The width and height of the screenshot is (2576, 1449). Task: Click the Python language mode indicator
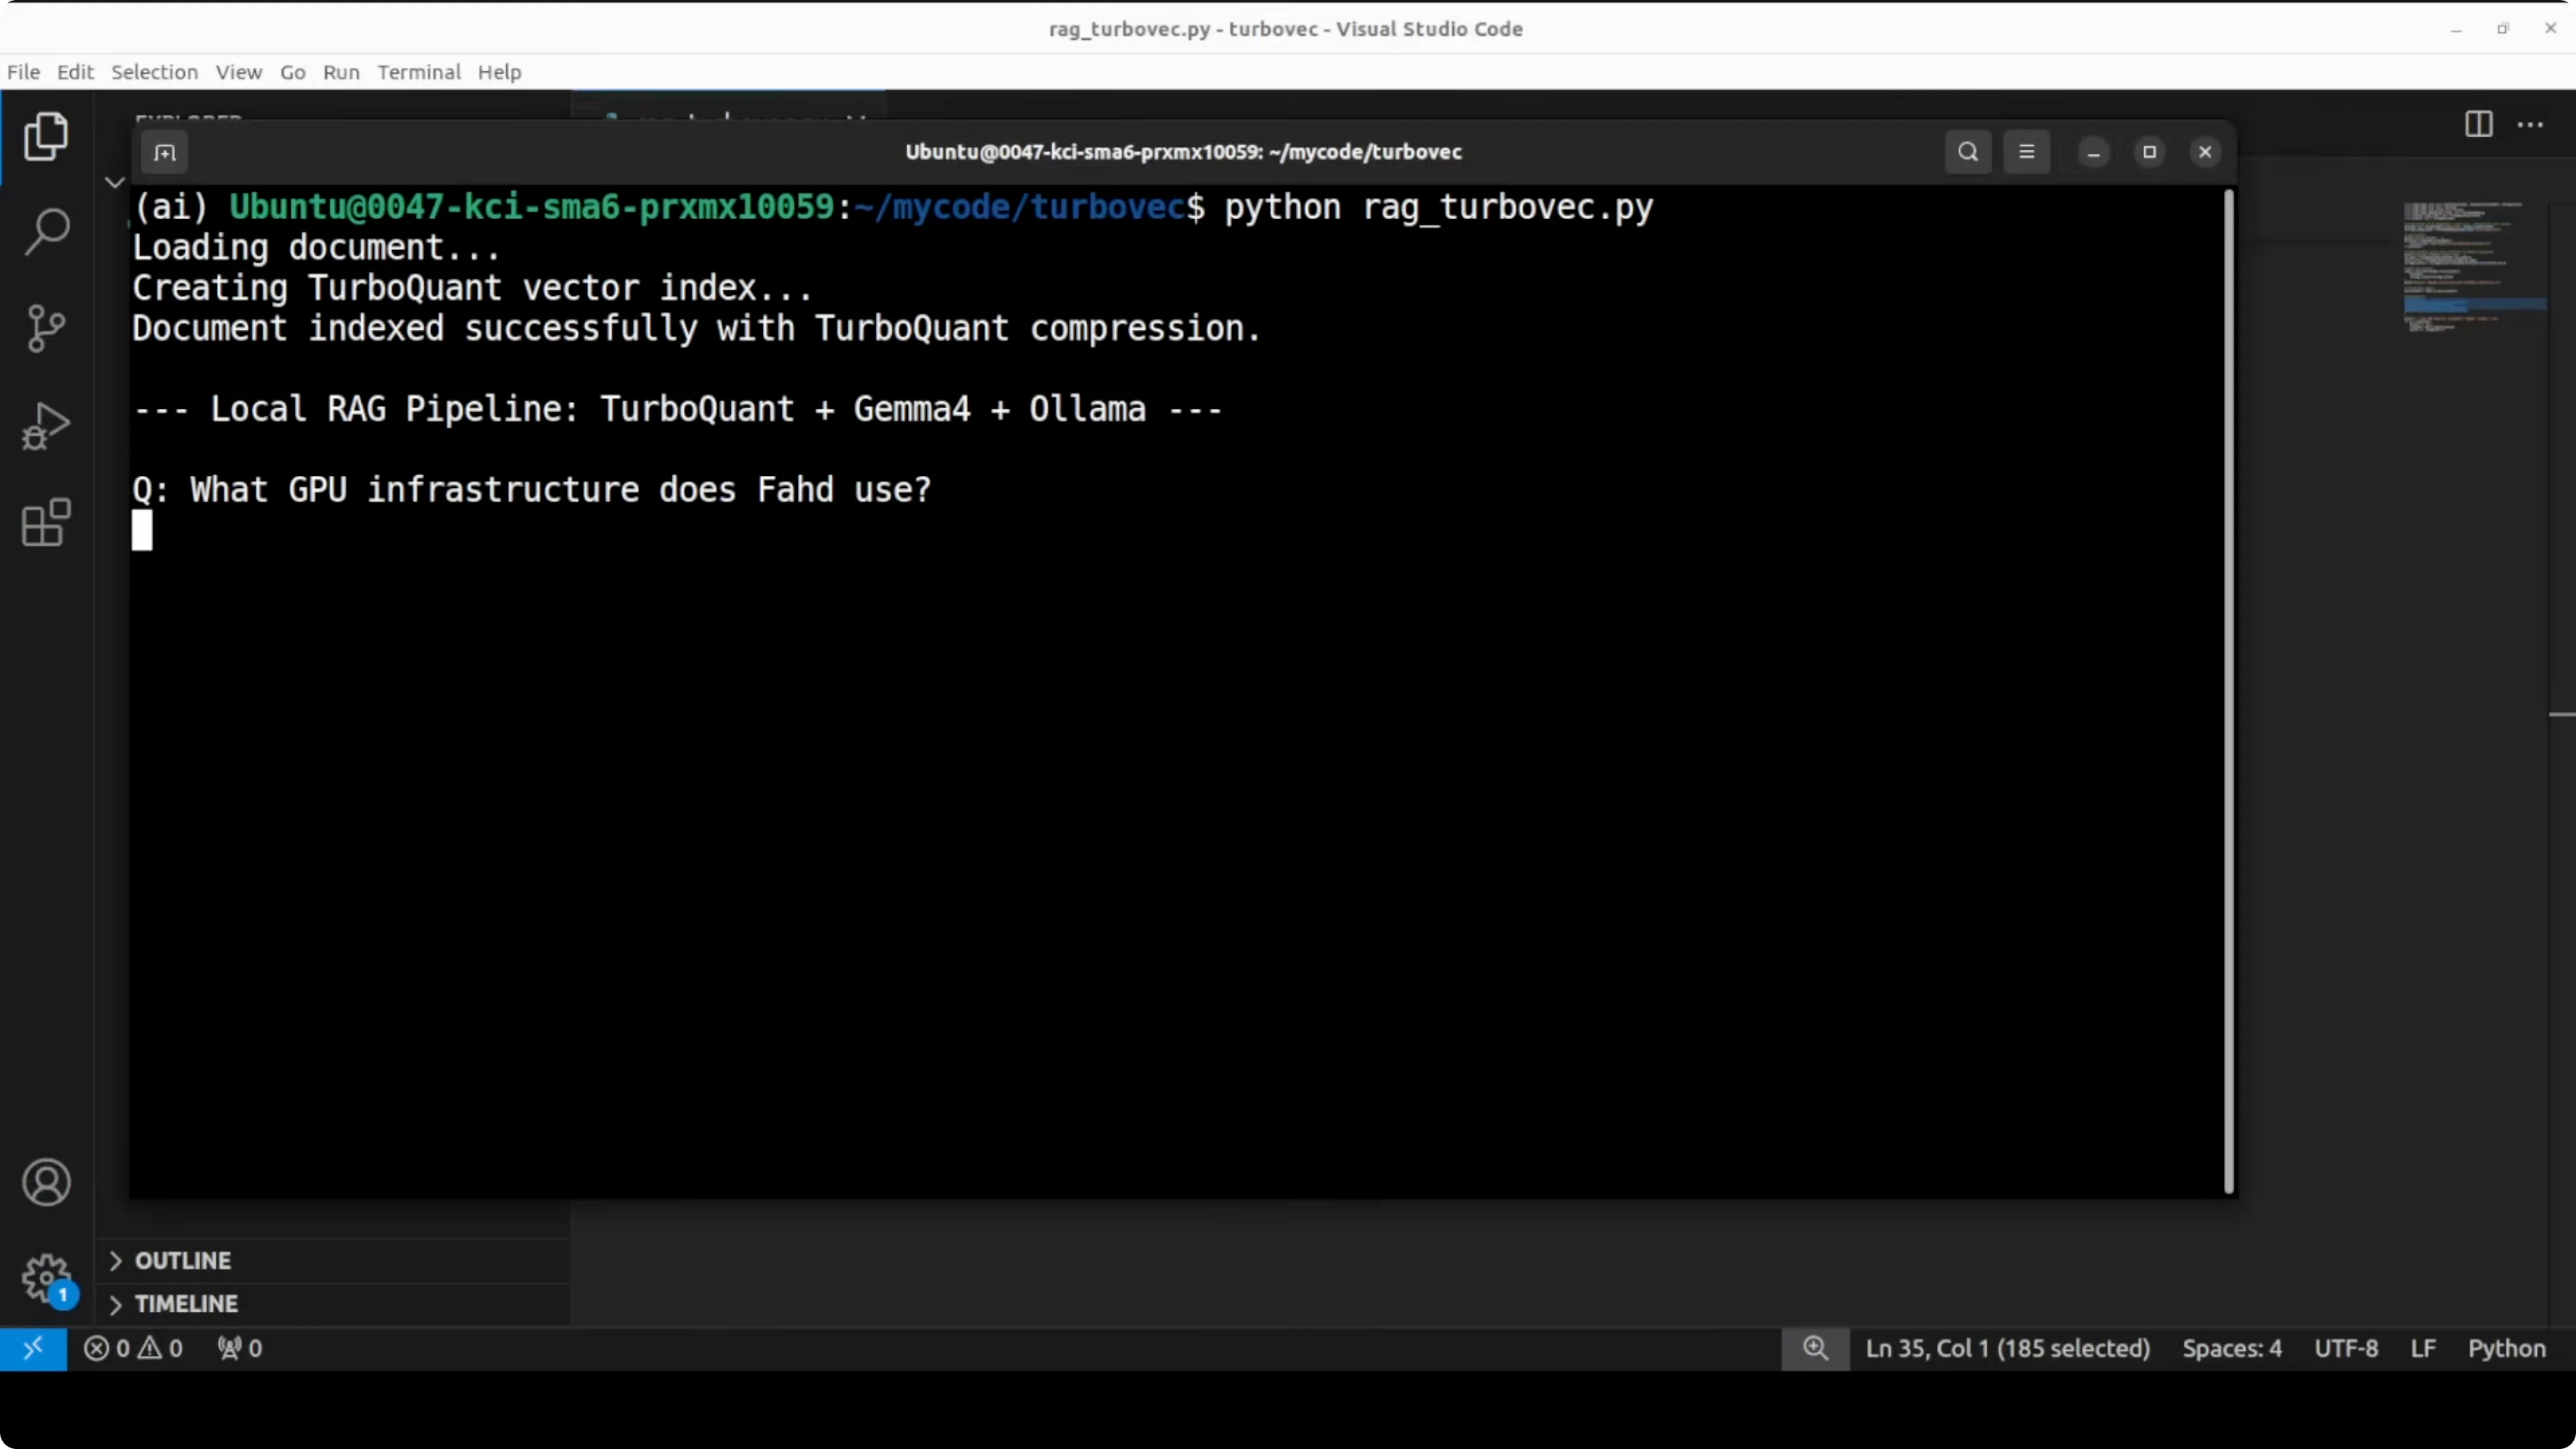2505,1348
